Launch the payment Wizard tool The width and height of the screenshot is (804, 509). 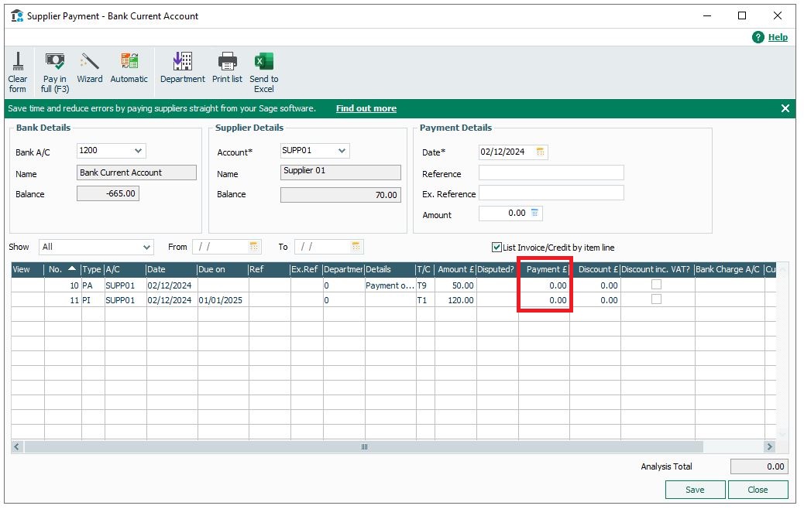coord(90,63)
